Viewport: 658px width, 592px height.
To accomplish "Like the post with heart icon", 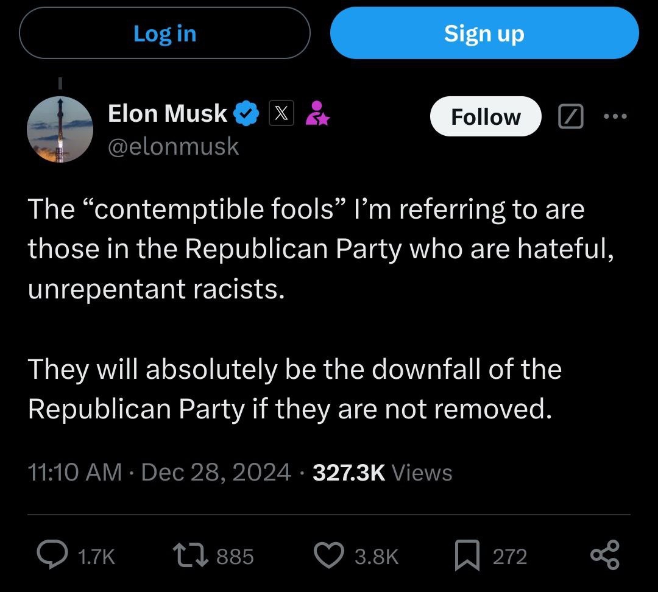I will [x=329, y=555].
